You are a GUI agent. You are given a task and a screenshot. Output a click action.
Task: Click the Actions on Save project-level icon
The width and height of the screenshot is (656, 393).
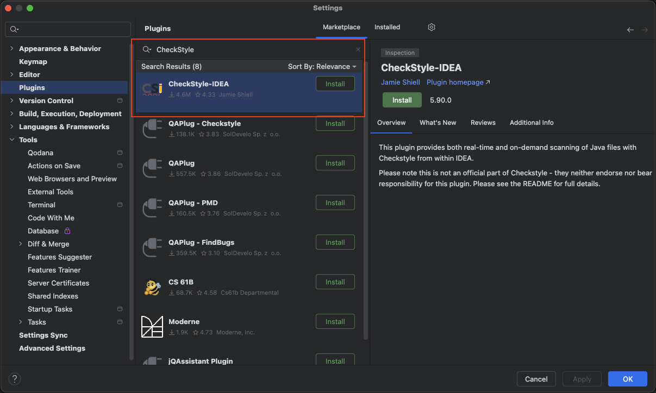[120, 166]
